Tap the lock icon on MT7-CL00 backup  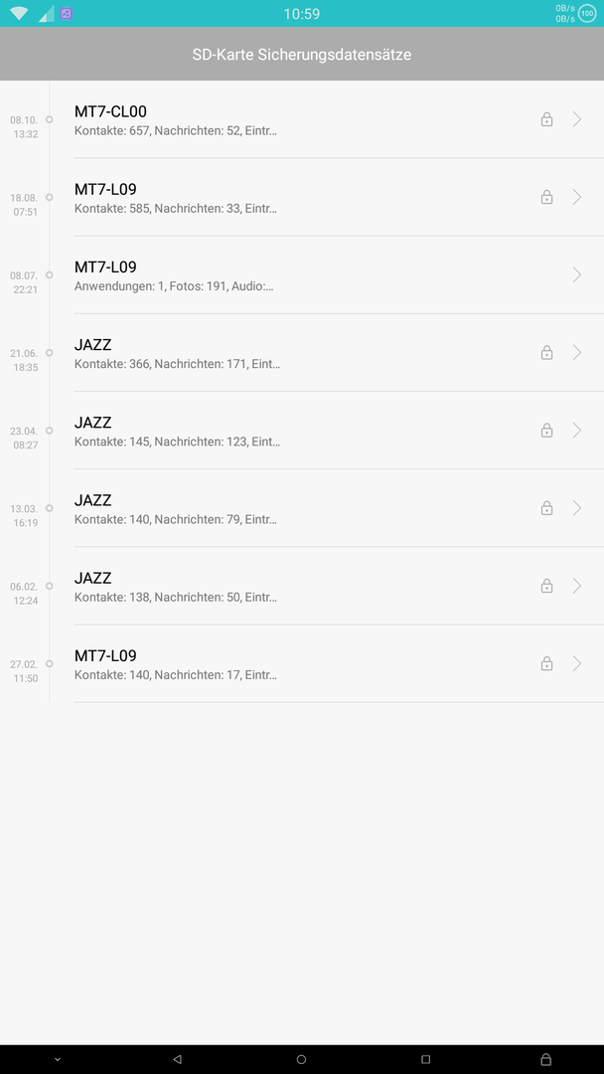point(546,119)
